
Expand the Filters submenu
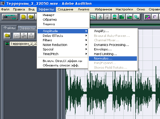click(x=63, y=40)
